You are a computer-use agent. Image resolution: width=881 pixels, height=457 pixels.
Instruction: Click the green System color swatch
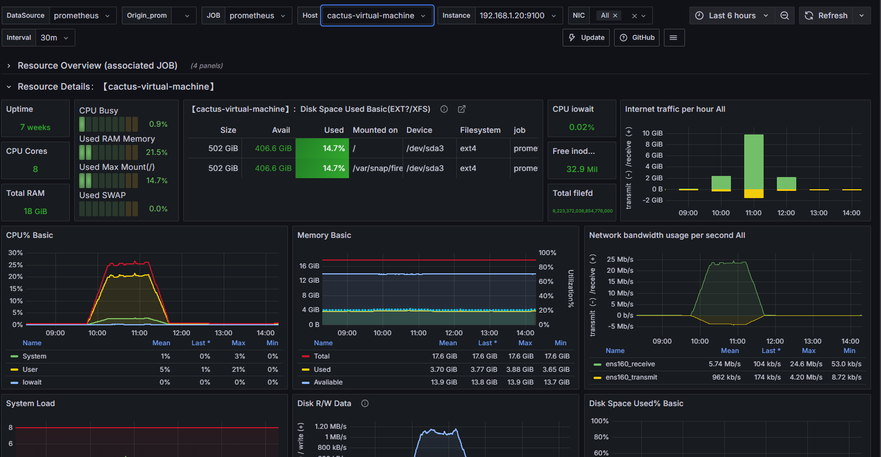click(x=14, y=356)
